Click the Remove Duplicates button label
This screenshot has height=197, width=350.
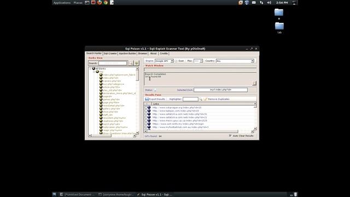[219, 99]
